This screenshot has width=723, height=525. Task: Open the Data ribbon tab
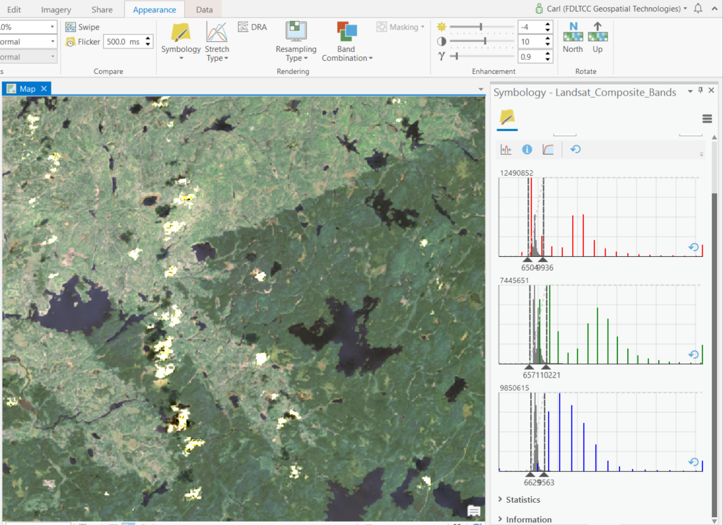coord(203,9)
